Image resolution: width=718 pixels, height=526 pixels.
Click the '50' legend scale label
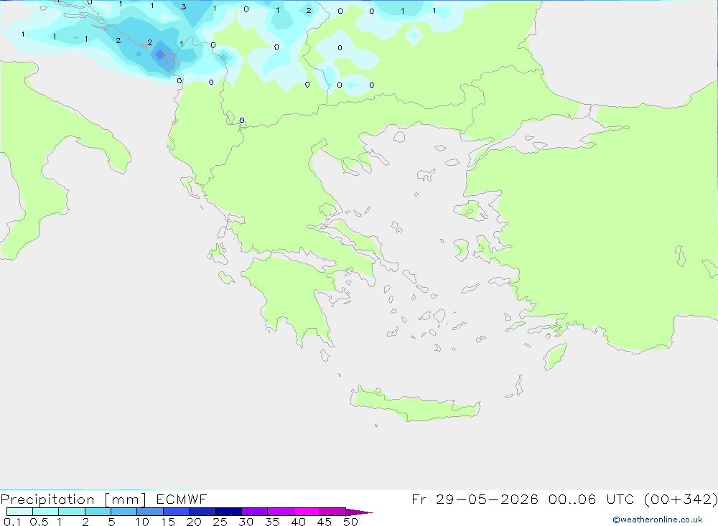click(x=350, y=522)
